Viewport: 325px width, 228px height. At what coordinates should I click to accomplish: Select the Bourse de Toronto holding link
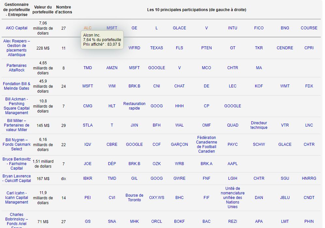tap(134, 198)
